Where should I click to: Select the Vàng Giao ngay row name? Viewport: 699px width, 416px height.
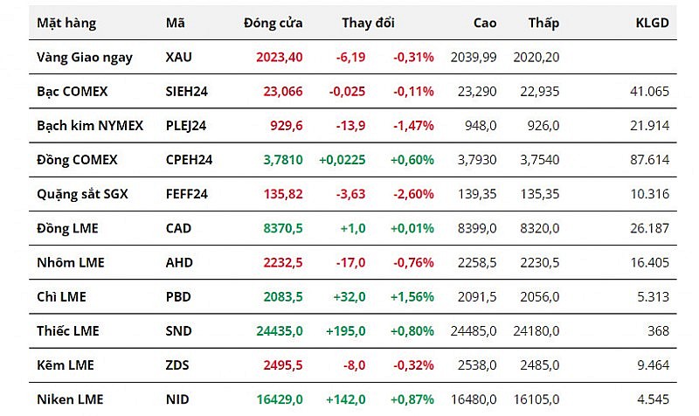[85, 57]
